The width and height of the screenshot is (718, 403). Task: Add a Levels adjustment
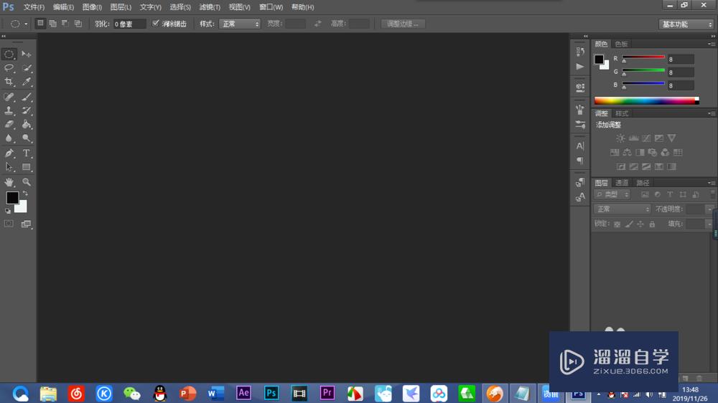tap(634, 138)
